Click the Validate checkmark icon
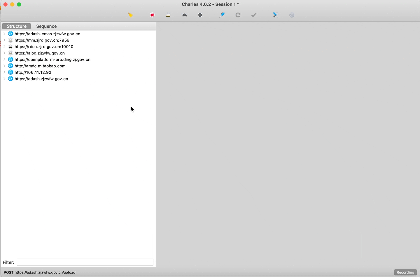The height and width of the screenshot is (277, 420). pos(254,15)
